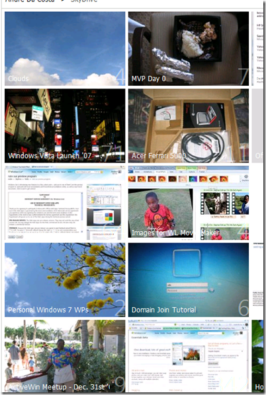Click the cut-off text list beside MVP Day 0
Screen dimensions: 266x395
coord(257,49)
